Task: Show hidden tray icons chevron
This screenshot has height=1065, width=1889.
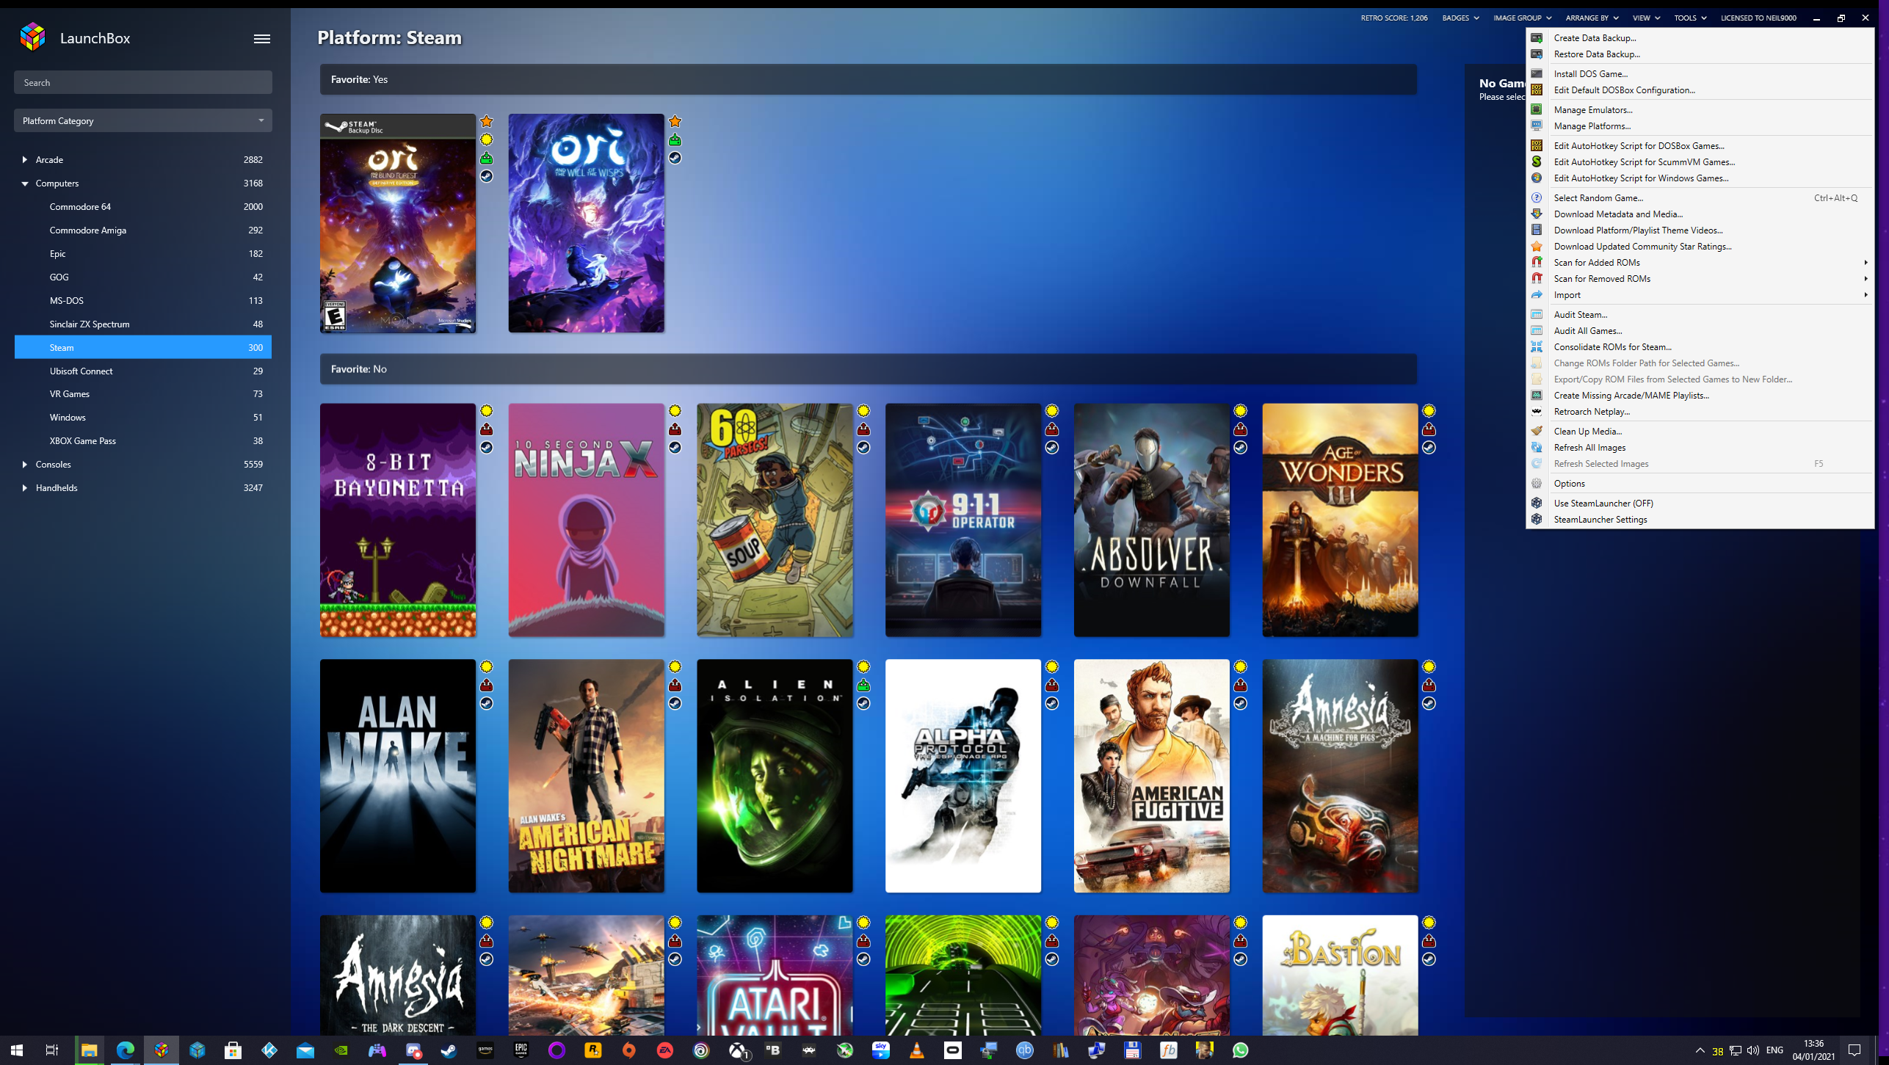Action: pos(1700,1050)
